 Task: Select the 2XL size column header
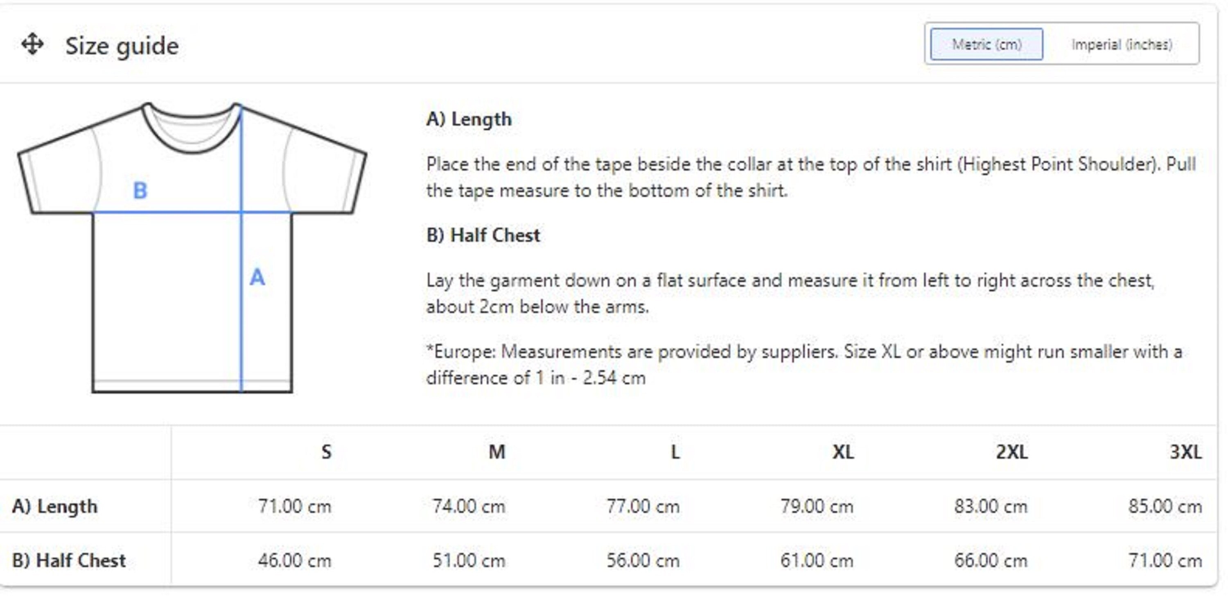(x=1011, y=452)
